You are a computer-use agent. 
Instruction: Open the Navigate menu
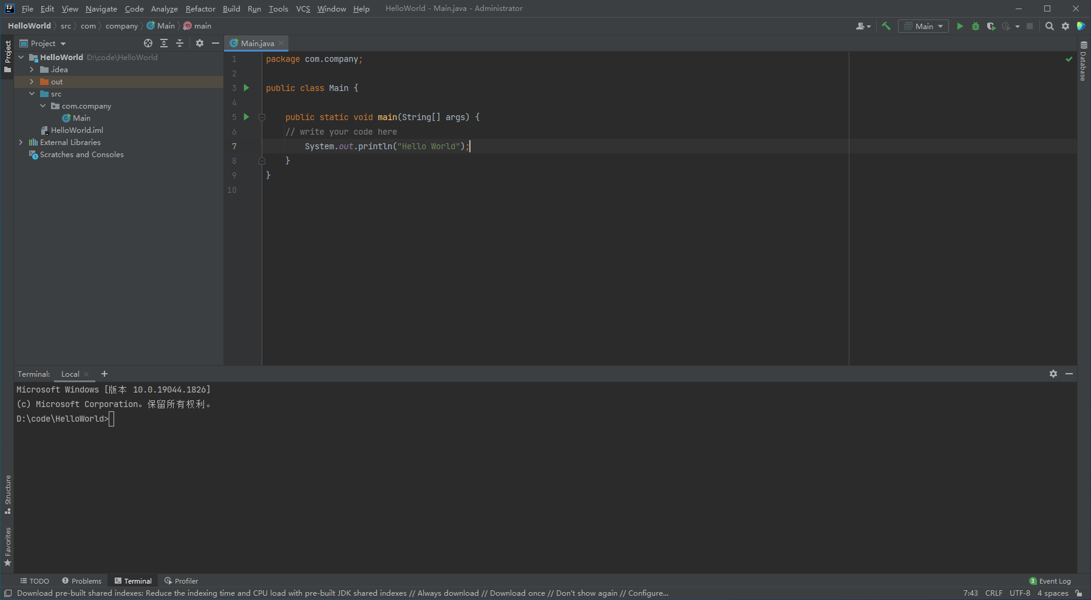tap(101, 8)
